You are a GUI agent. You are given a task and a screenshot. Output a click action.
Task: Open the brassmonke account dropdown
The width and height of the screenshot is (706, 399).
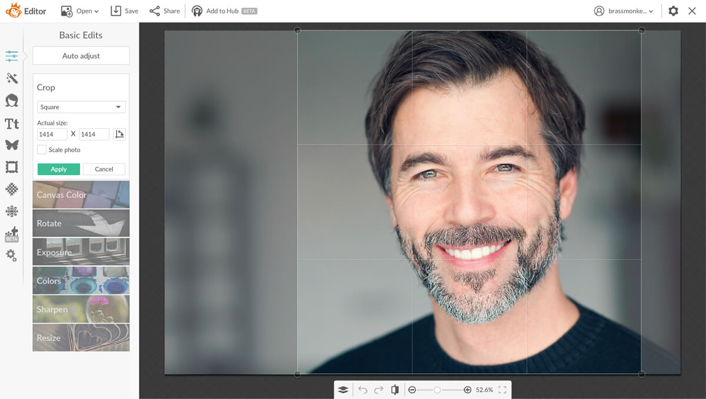(x=624, y=11)
